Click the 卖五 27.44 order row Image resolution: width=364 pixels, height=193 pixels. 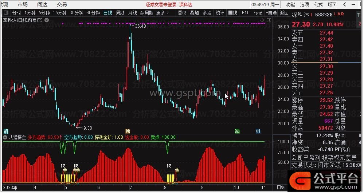point(312,33)
